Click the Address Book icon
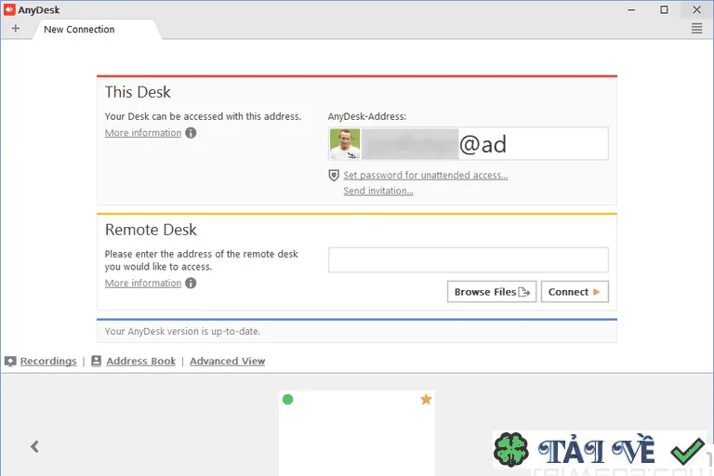This screenshot has height=476, width=714. click(x=96, y=362)
